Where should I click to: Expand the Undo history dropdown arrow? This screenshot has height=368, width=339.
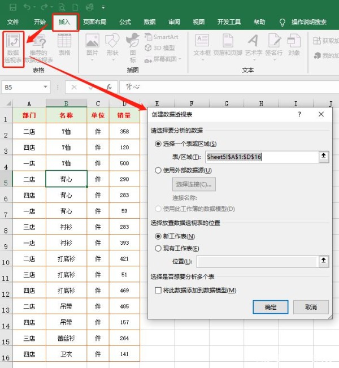click(x=34, y=7)
